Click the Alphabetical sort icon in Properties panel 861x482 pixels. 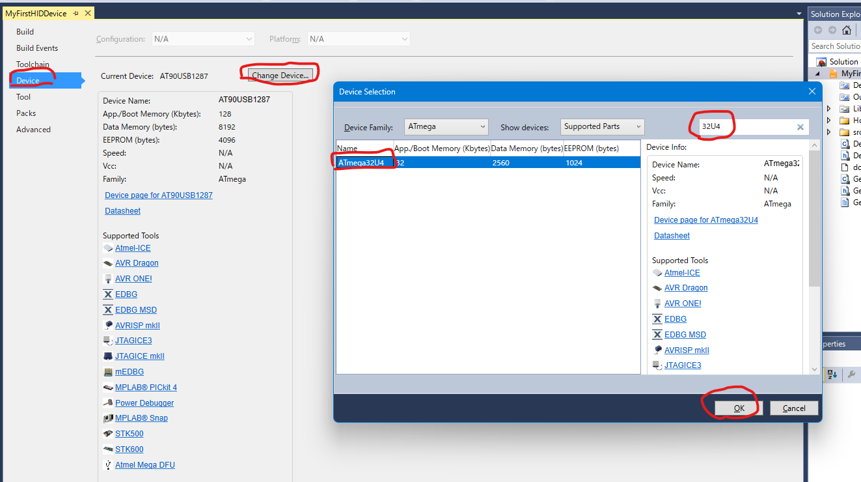coord(832,375)
